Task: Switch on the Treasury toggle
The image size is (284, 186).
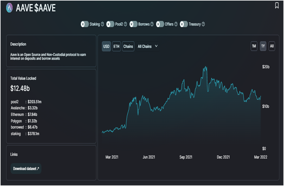Action: click(x=184, y=24)
